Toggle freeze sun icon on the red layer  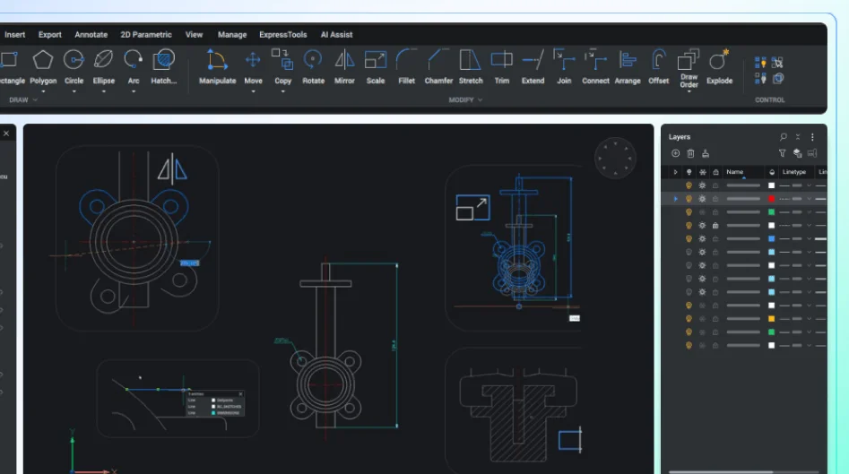coord(702,199)
